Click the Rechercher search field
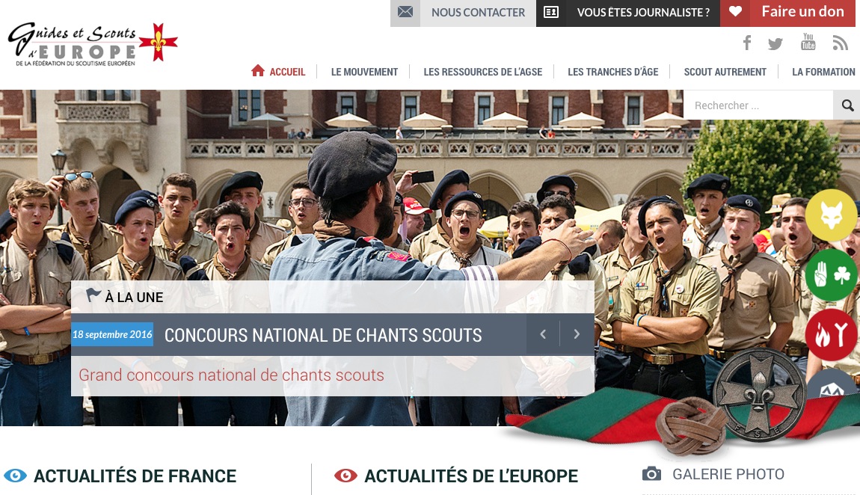This screenshot has width=860, height=495. coord(758,105)
